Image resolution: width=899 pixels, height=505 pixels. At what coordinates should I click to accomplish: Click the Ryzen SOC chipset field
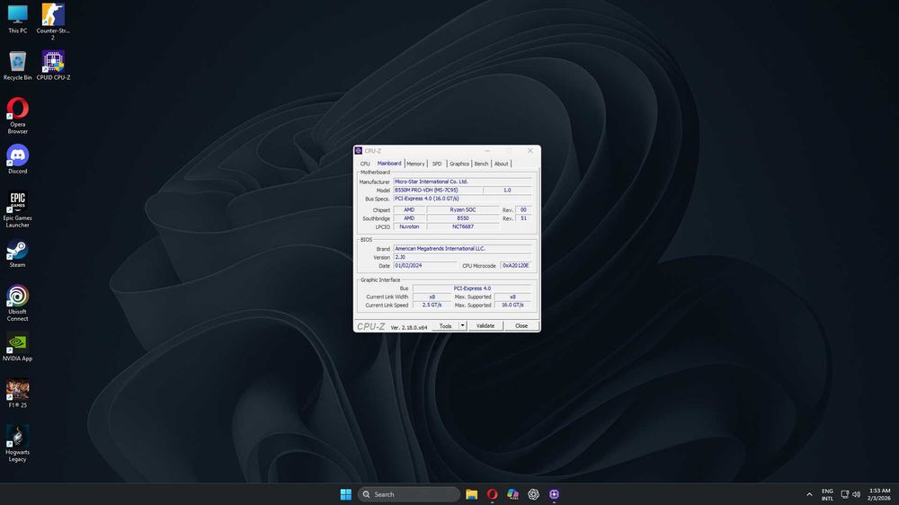click(x=463, y=209)
